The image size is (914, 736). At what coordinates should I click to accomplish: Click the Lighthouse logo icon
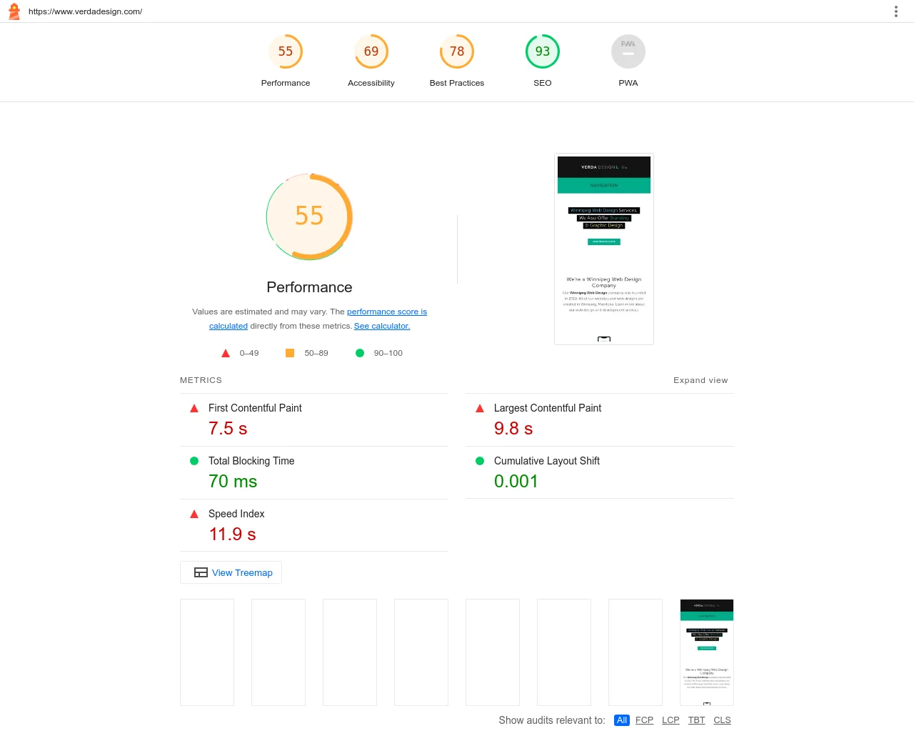point(14,11)
